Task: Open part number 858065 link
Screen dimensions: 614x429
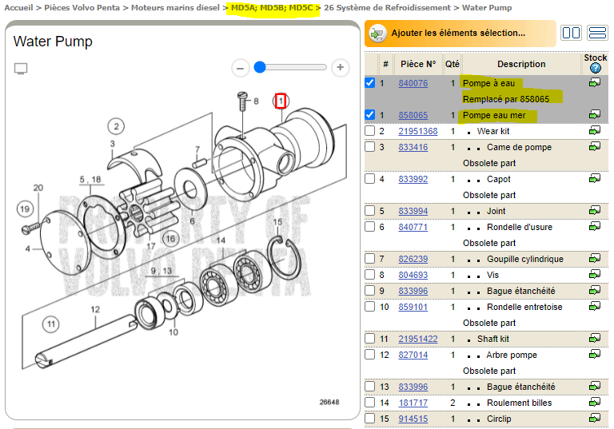Action: pyautogui.click(x=413, y=115)
